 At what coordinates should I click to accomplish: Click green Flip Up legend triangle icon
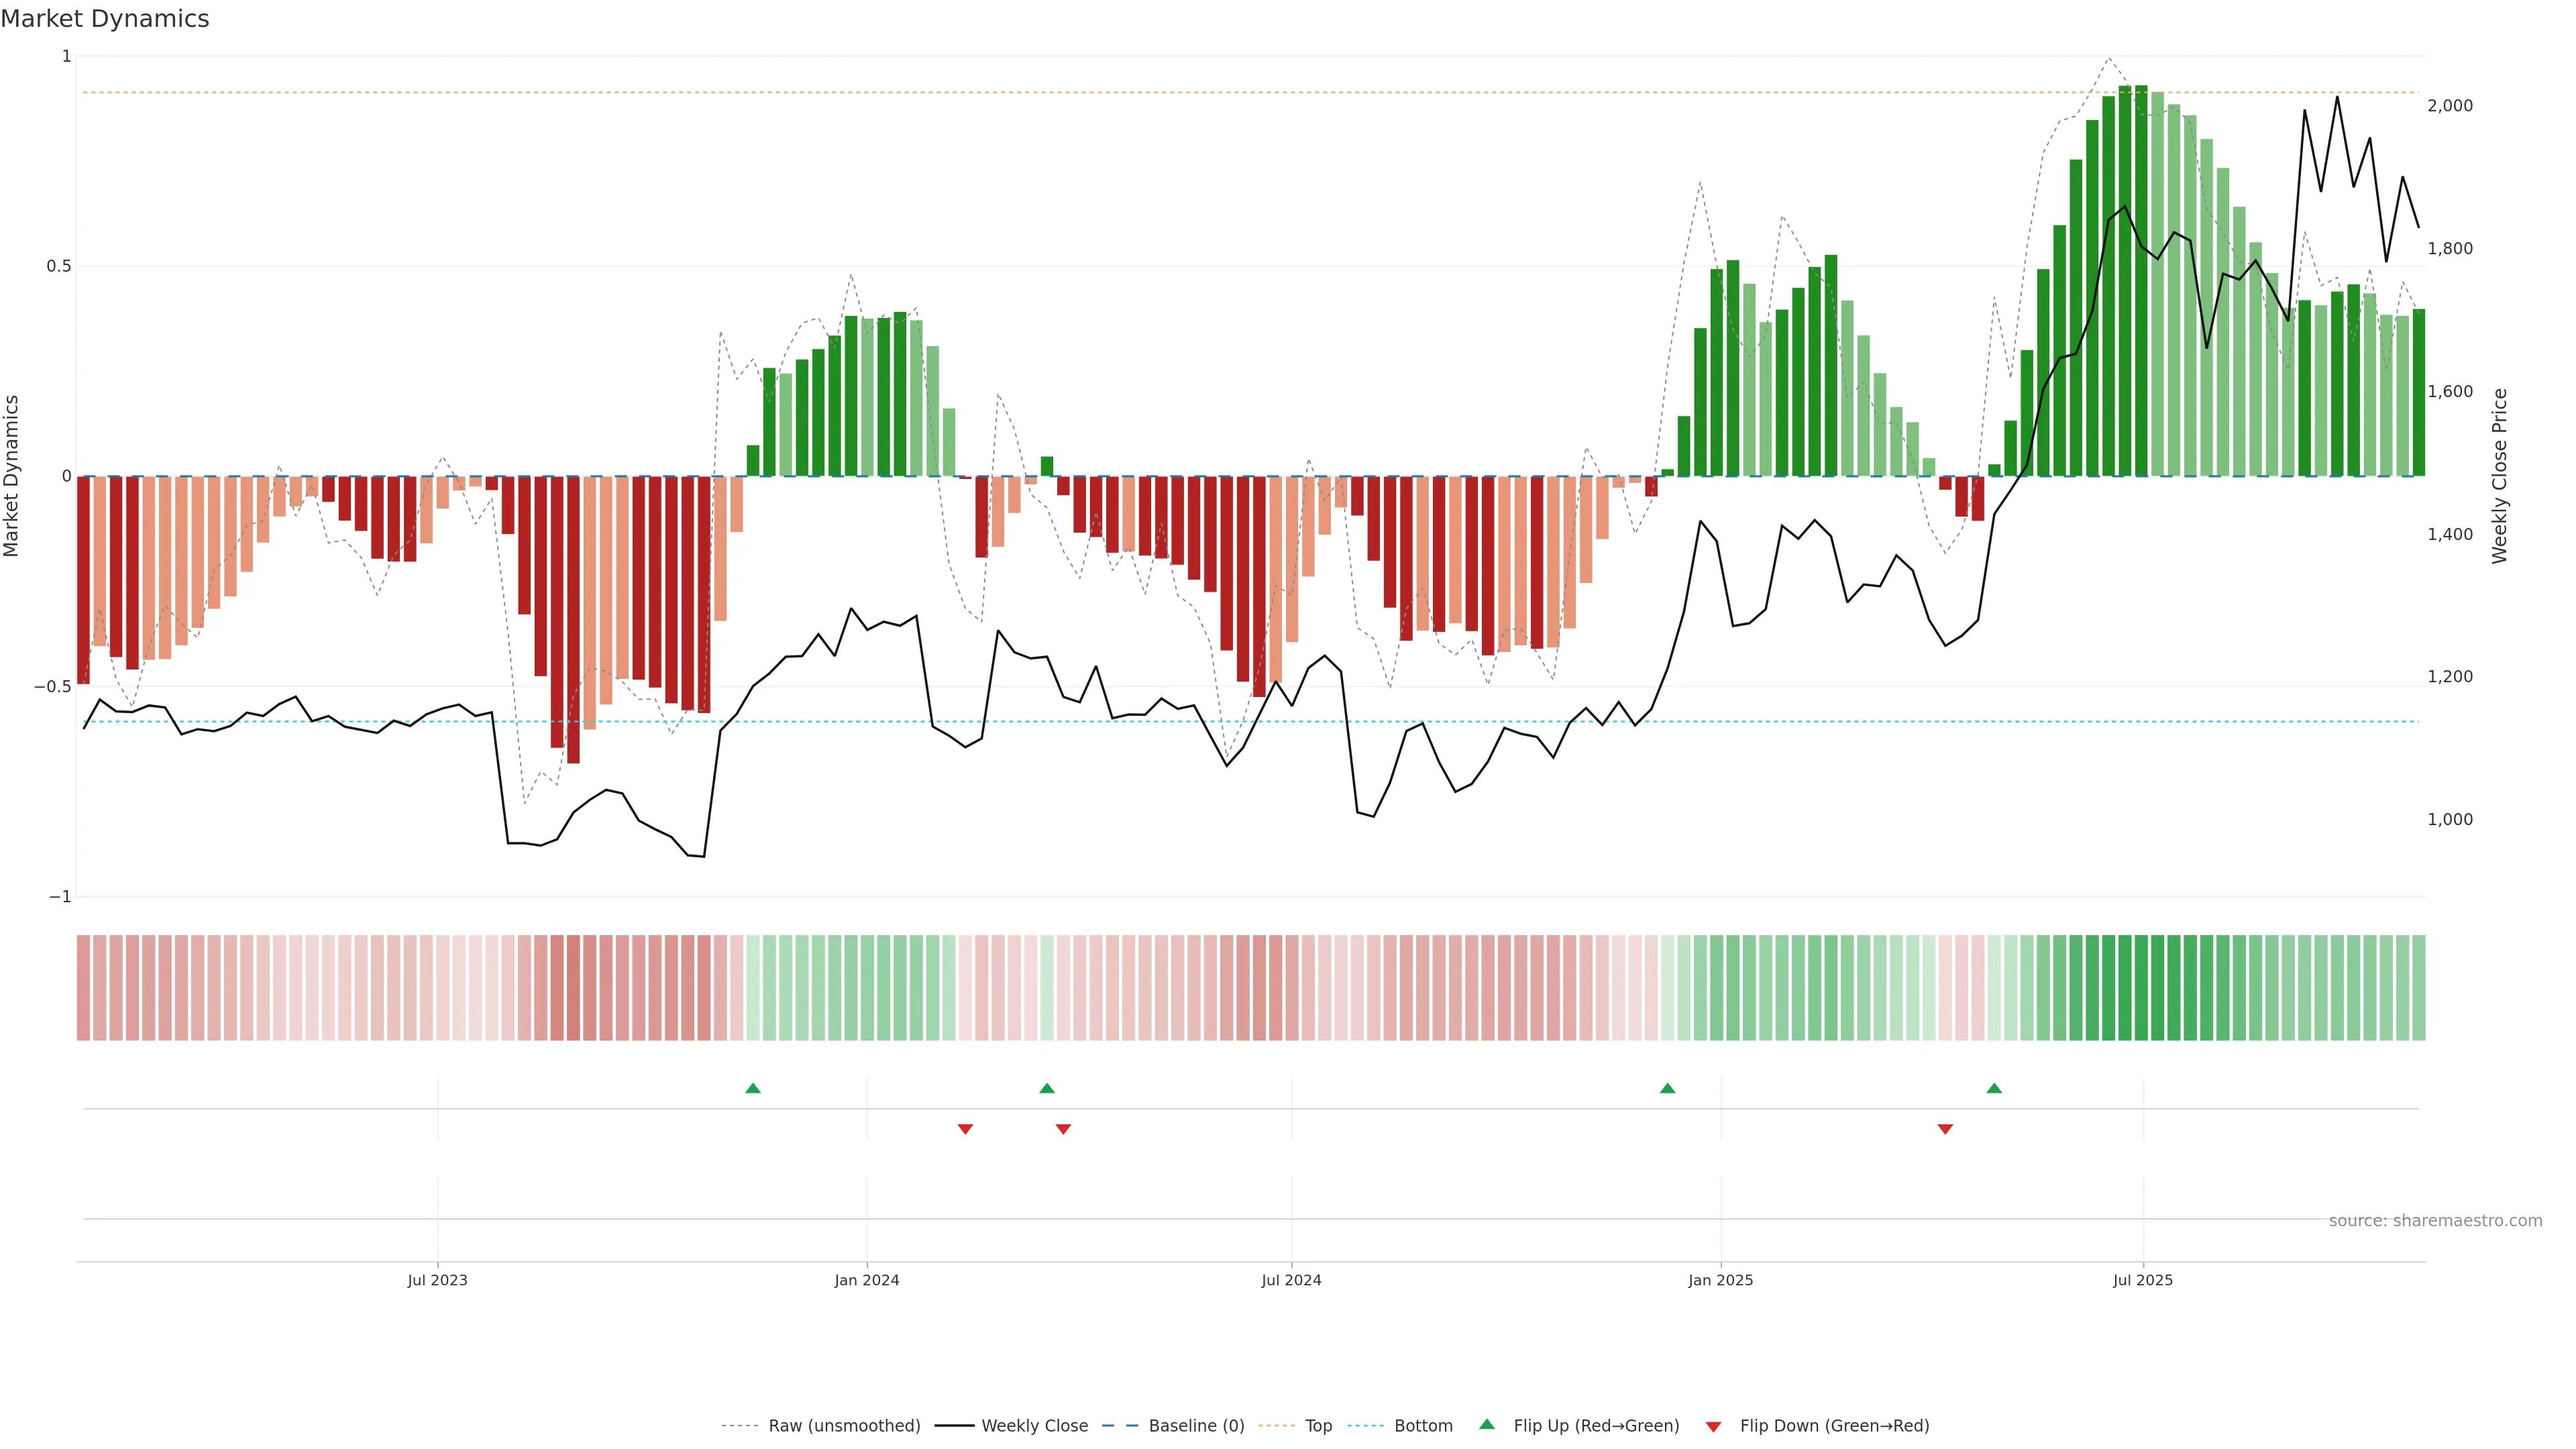(1487, 1424)
